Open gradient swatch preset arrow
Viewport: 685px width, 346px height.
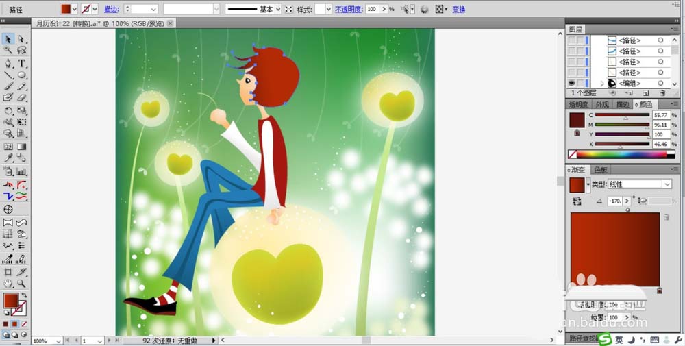[588, 185]
